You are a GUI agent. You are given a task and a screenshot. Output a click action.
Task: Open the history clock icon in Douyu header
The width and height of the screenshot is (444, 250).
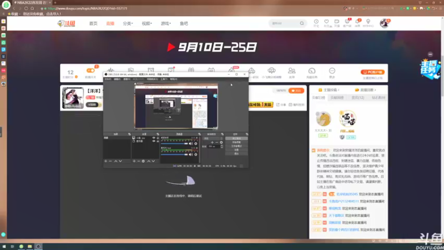click(x=316, y=23)
